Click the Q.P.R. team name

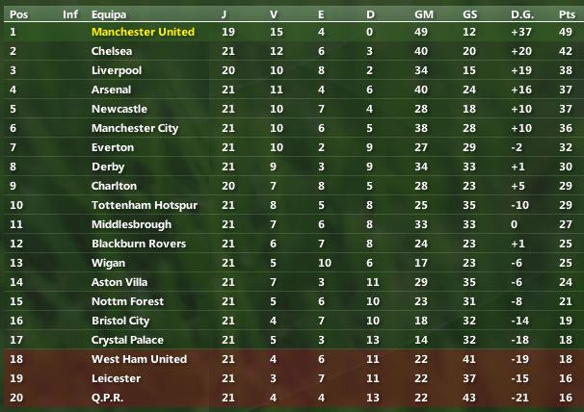[x=107, y=398]
